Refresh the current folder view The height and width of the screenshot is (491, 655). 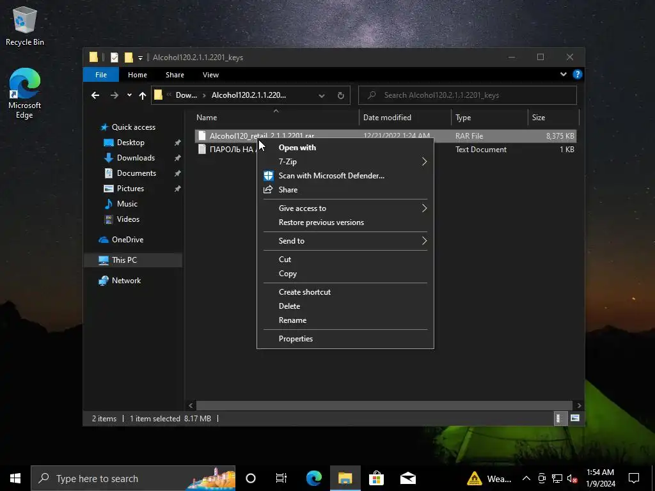click(x=341, y=96)
